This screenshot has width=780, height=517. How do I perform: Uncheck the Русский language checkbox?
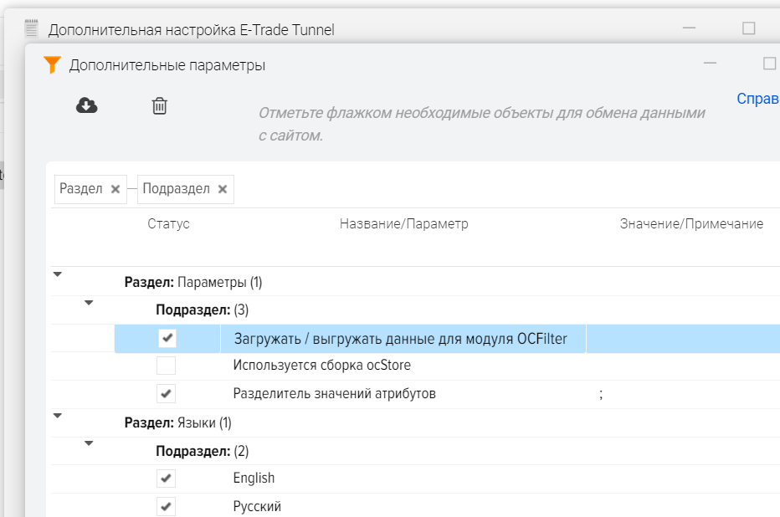[x=167, y=506]
